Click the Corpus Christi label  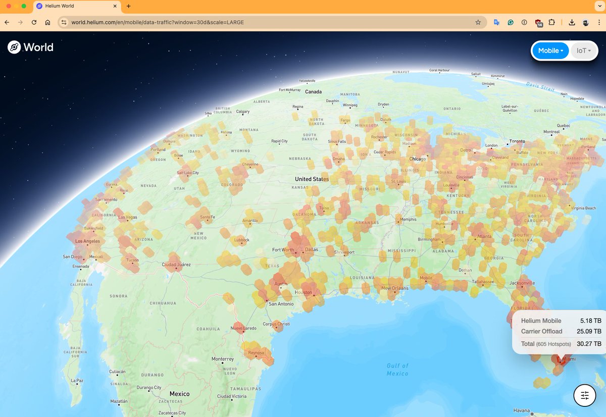click(277, 324)
